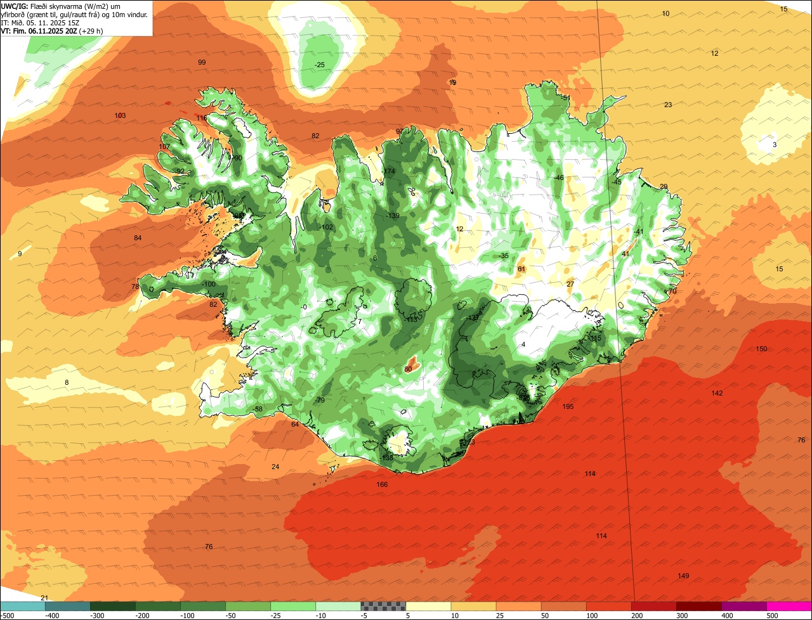812x620 pixels.
Task: Click the light green swatch between -25 and -10
Action: (293, 606)
